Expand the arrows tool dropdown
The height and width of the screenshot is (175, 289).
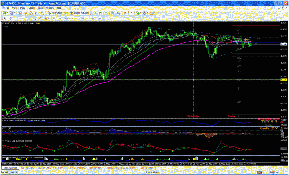tap(48, 18)
